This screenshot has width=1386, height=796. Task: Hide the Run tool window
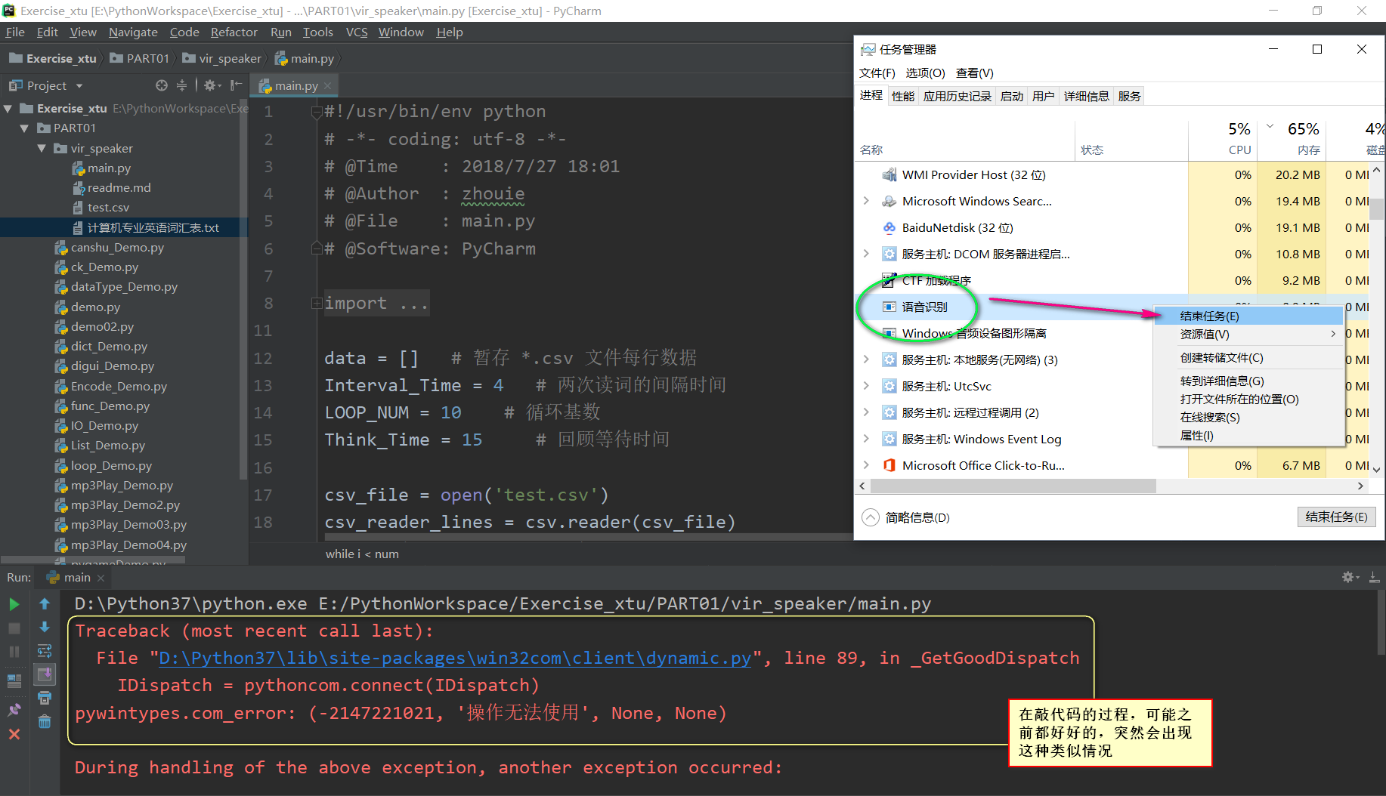[1374, 578]
